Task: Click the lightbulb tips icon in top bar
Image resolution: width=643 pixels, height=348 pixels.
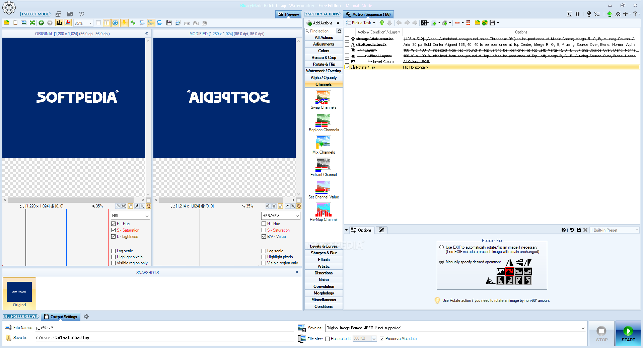Action: [589, 14]
